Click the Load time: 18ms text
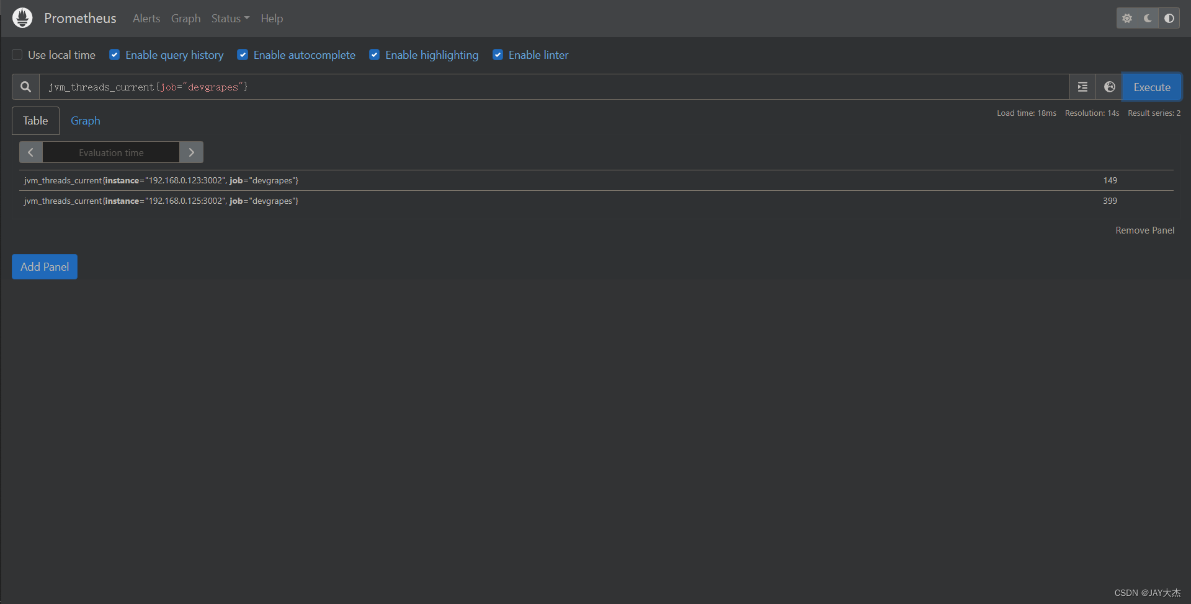The image size is (1191, 604). tap(1027, 113)
